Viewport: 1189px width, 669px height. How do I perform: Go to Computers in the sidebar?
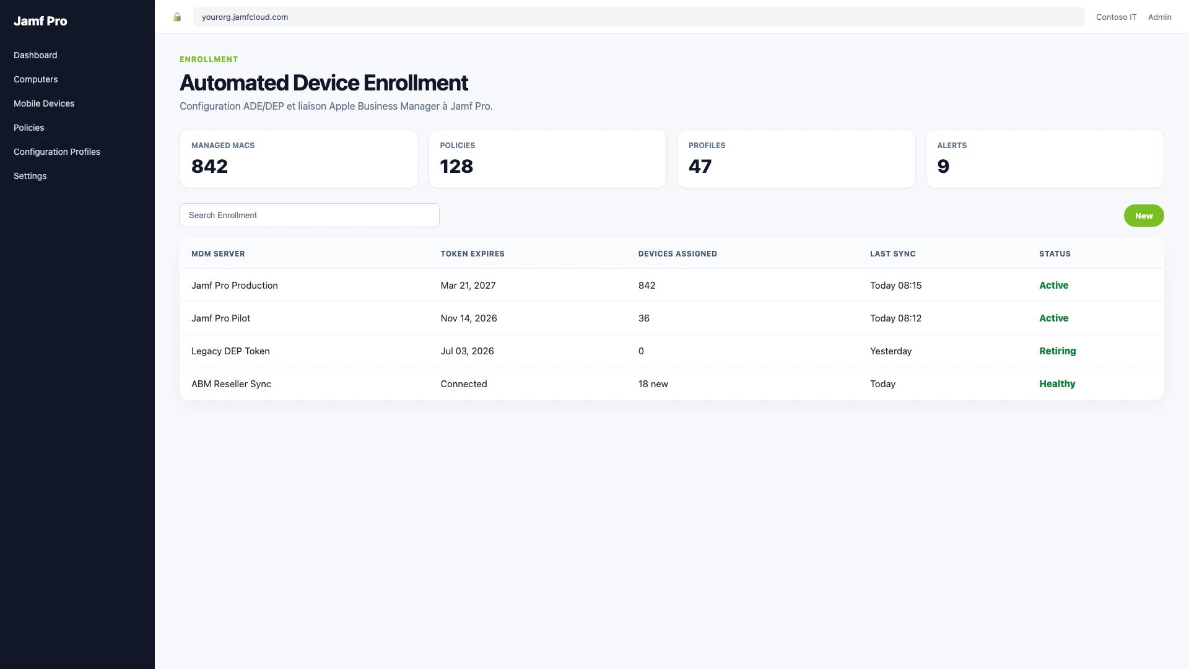[x=36, y=79]
